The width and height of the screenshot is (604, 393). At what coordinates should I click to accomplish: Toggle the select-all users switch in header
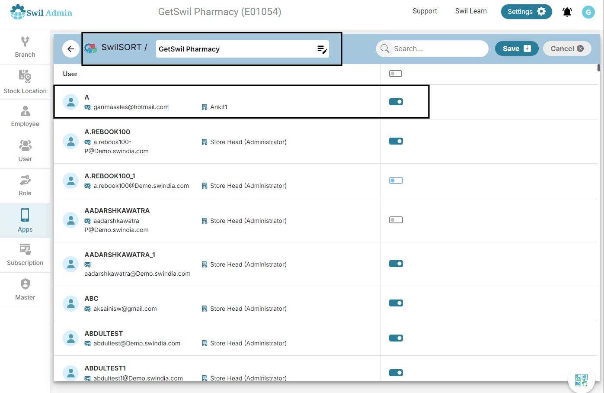click(396, 74)
